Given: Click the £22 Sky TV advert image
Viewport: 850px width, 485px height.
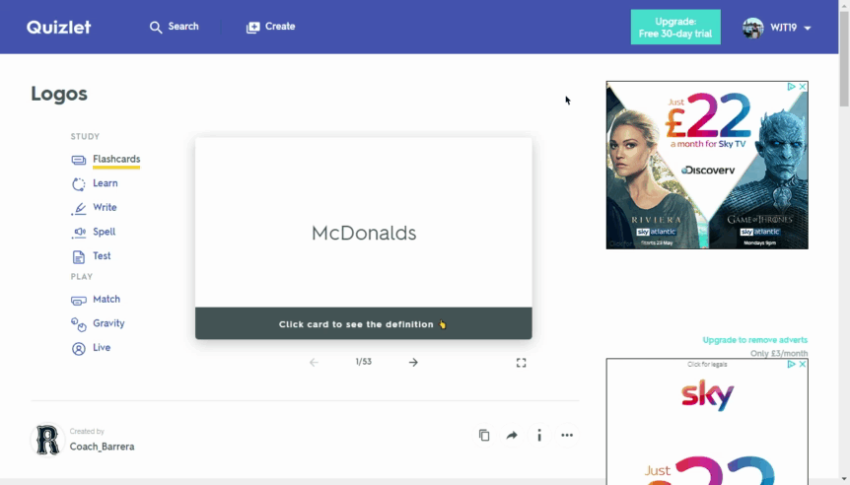Looking at the screenshot, I should (707, 166).
